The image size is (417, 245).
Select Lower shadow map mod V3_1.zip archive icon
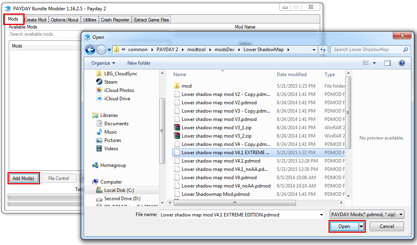tap(177, 128)
